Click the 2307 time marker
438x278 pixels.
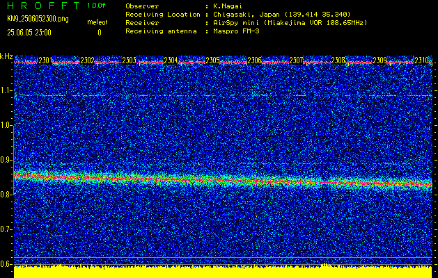(x=296, y=60)
